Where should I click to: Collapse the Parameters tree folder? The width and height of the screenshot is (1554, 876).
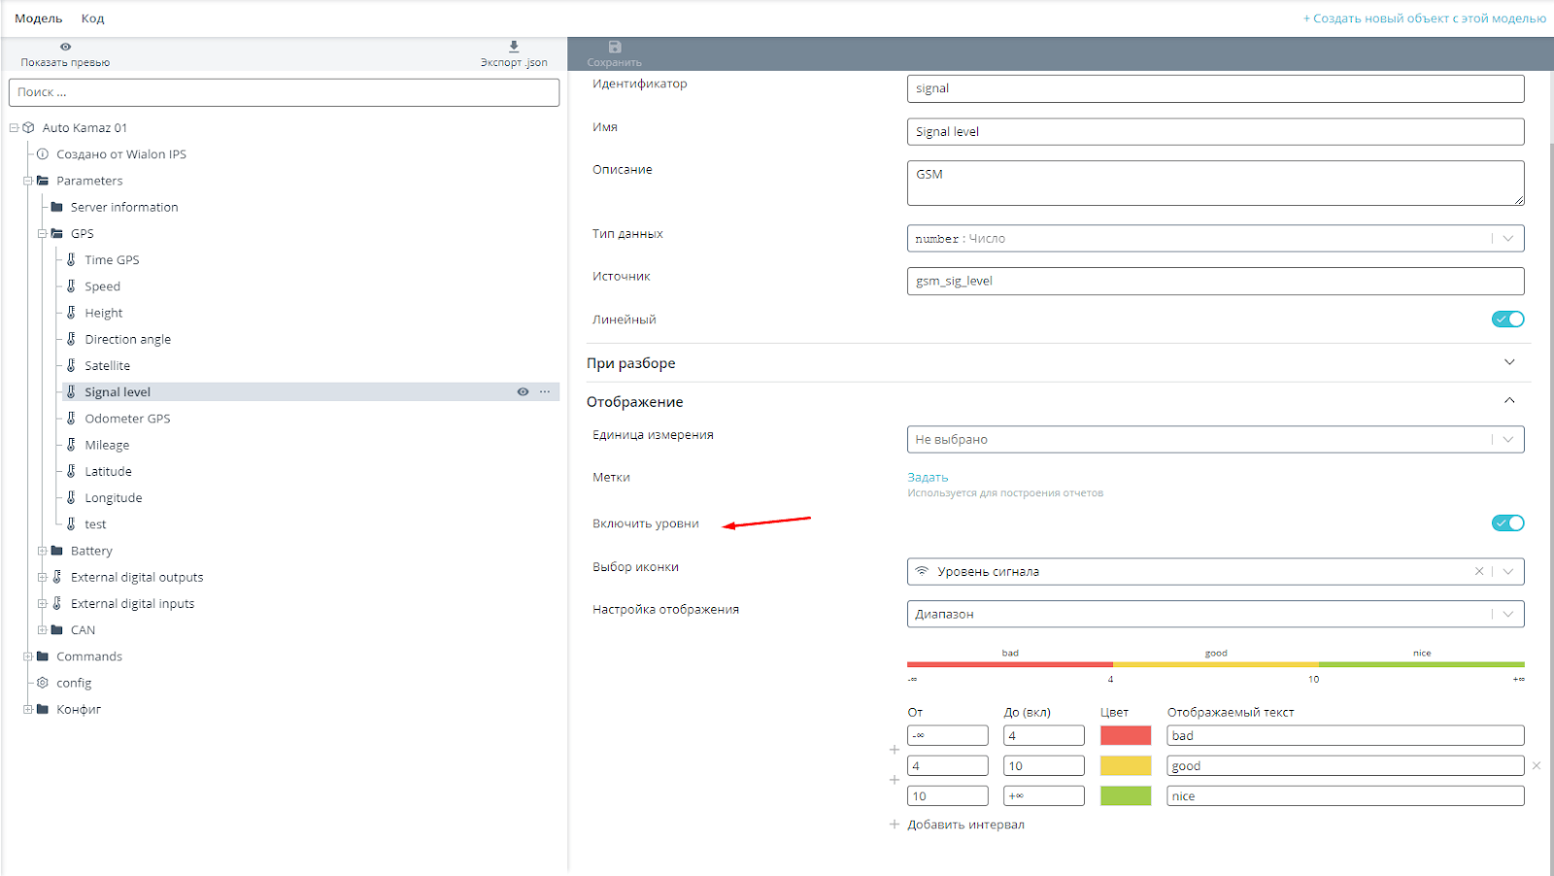click(28, 181)
